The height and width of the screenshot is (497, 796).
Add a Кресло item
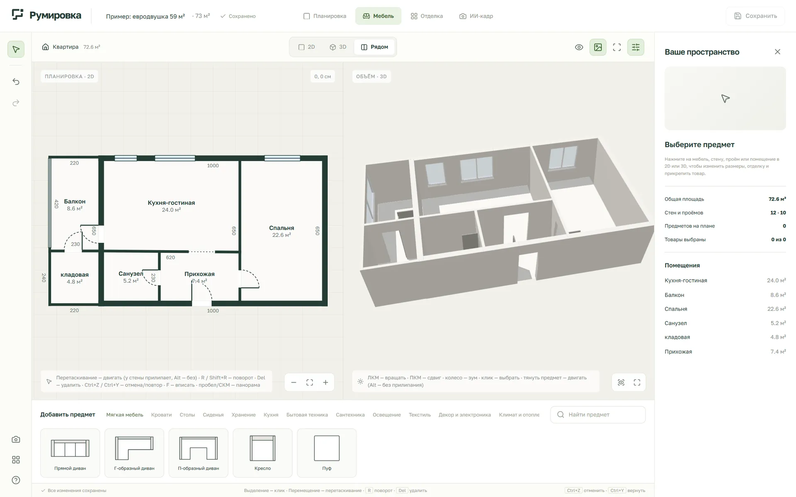(262, 453)
